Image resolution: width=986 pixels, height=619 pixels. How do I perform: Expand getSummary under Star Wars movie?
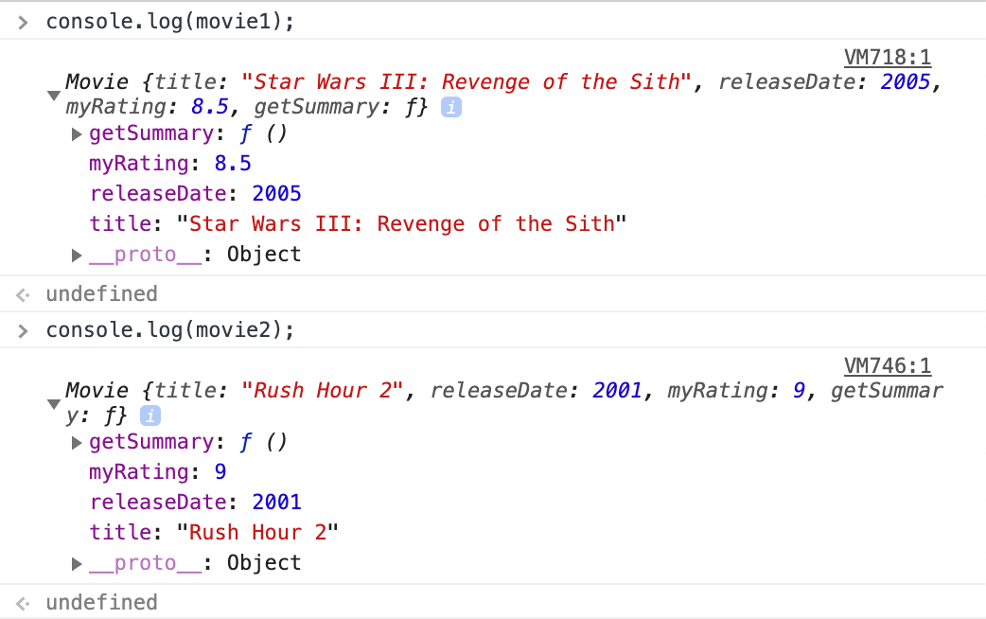coord(77,134)
